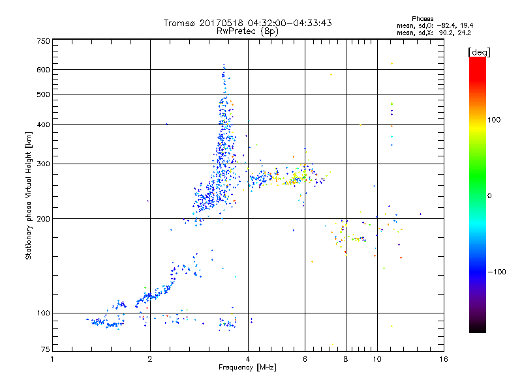
Task: Click x-axis tick label '10'
Action: 377,359
